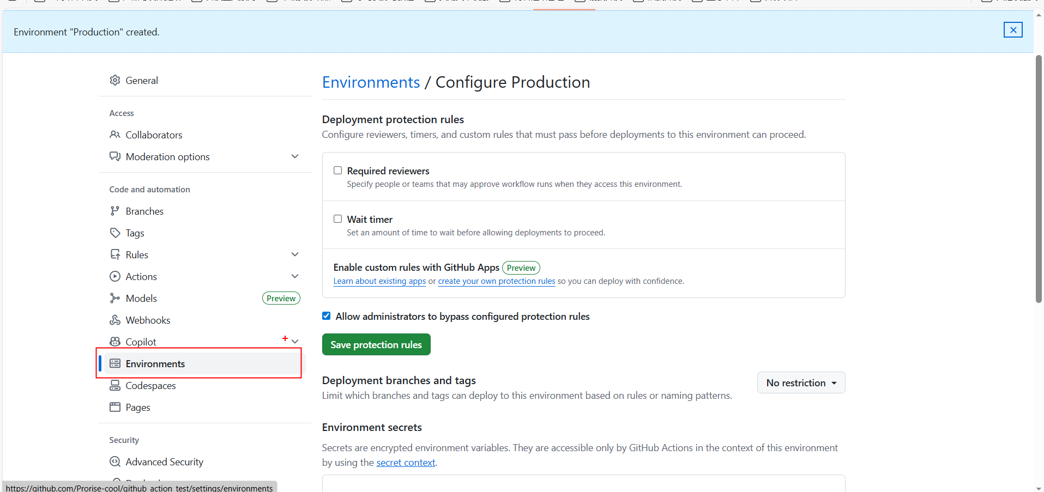
Task: Select Environments in the settings sidebar
Action: 155,363
